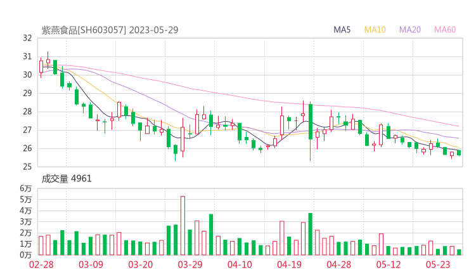Viewport: 469px width, 279px height.
Task: Click the chart title 紫燕食品[SH603057]
Action: [x=84, y=30]
